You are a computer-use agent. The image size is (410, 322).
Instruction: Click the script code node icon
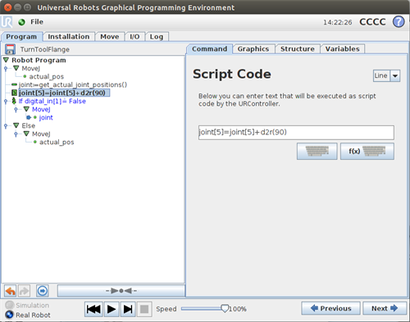click(x=14, y=93)
